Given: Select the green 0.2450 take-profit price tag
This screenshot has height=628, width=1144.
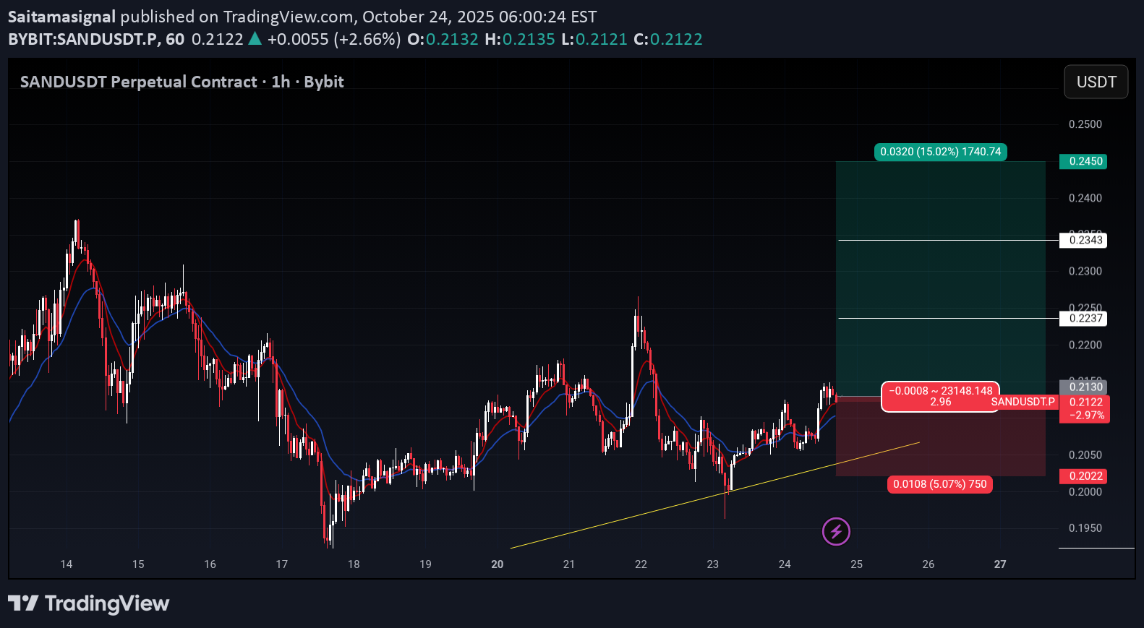Looking at the screenshot, I should pyautogui.click(x=1083, y=161).
